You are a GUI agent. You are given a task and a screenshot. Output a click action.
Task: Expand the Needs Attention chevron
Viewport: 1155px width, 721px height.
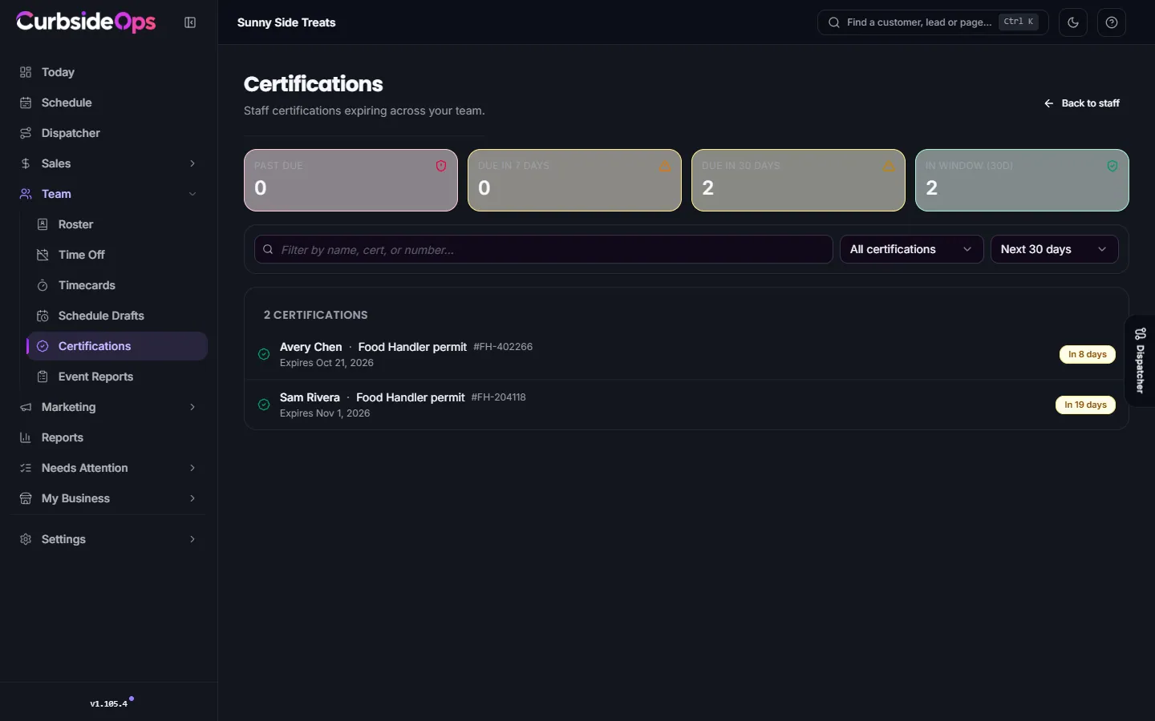tap(192, 468)
